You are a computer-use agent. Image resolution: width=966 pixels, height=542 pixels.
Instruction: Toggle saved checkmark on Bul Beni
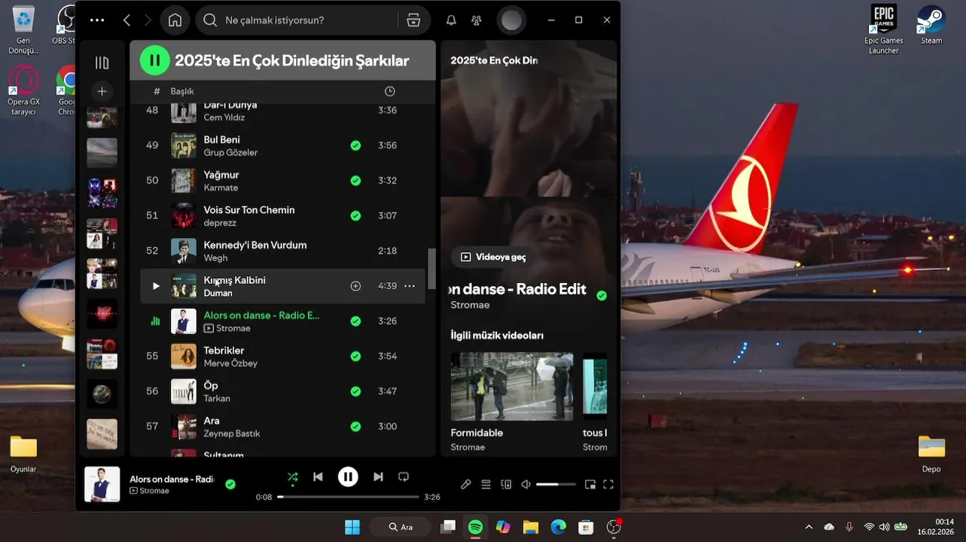pos(355,145)
